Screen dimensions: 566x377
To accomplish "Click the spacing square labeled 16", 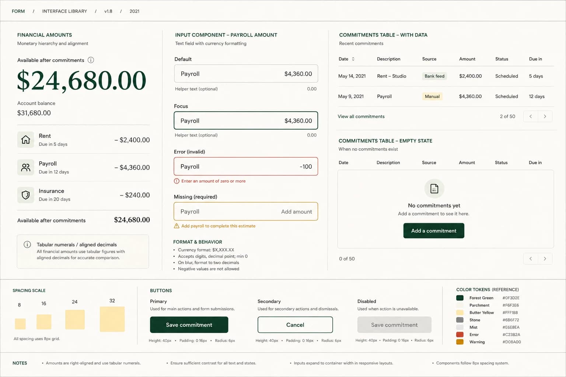I will 44,322.
